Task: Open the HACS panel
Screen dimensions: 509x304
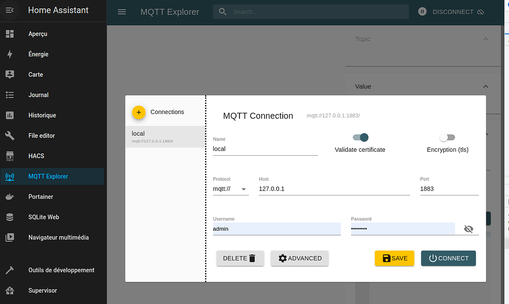Action: [35, 156]
